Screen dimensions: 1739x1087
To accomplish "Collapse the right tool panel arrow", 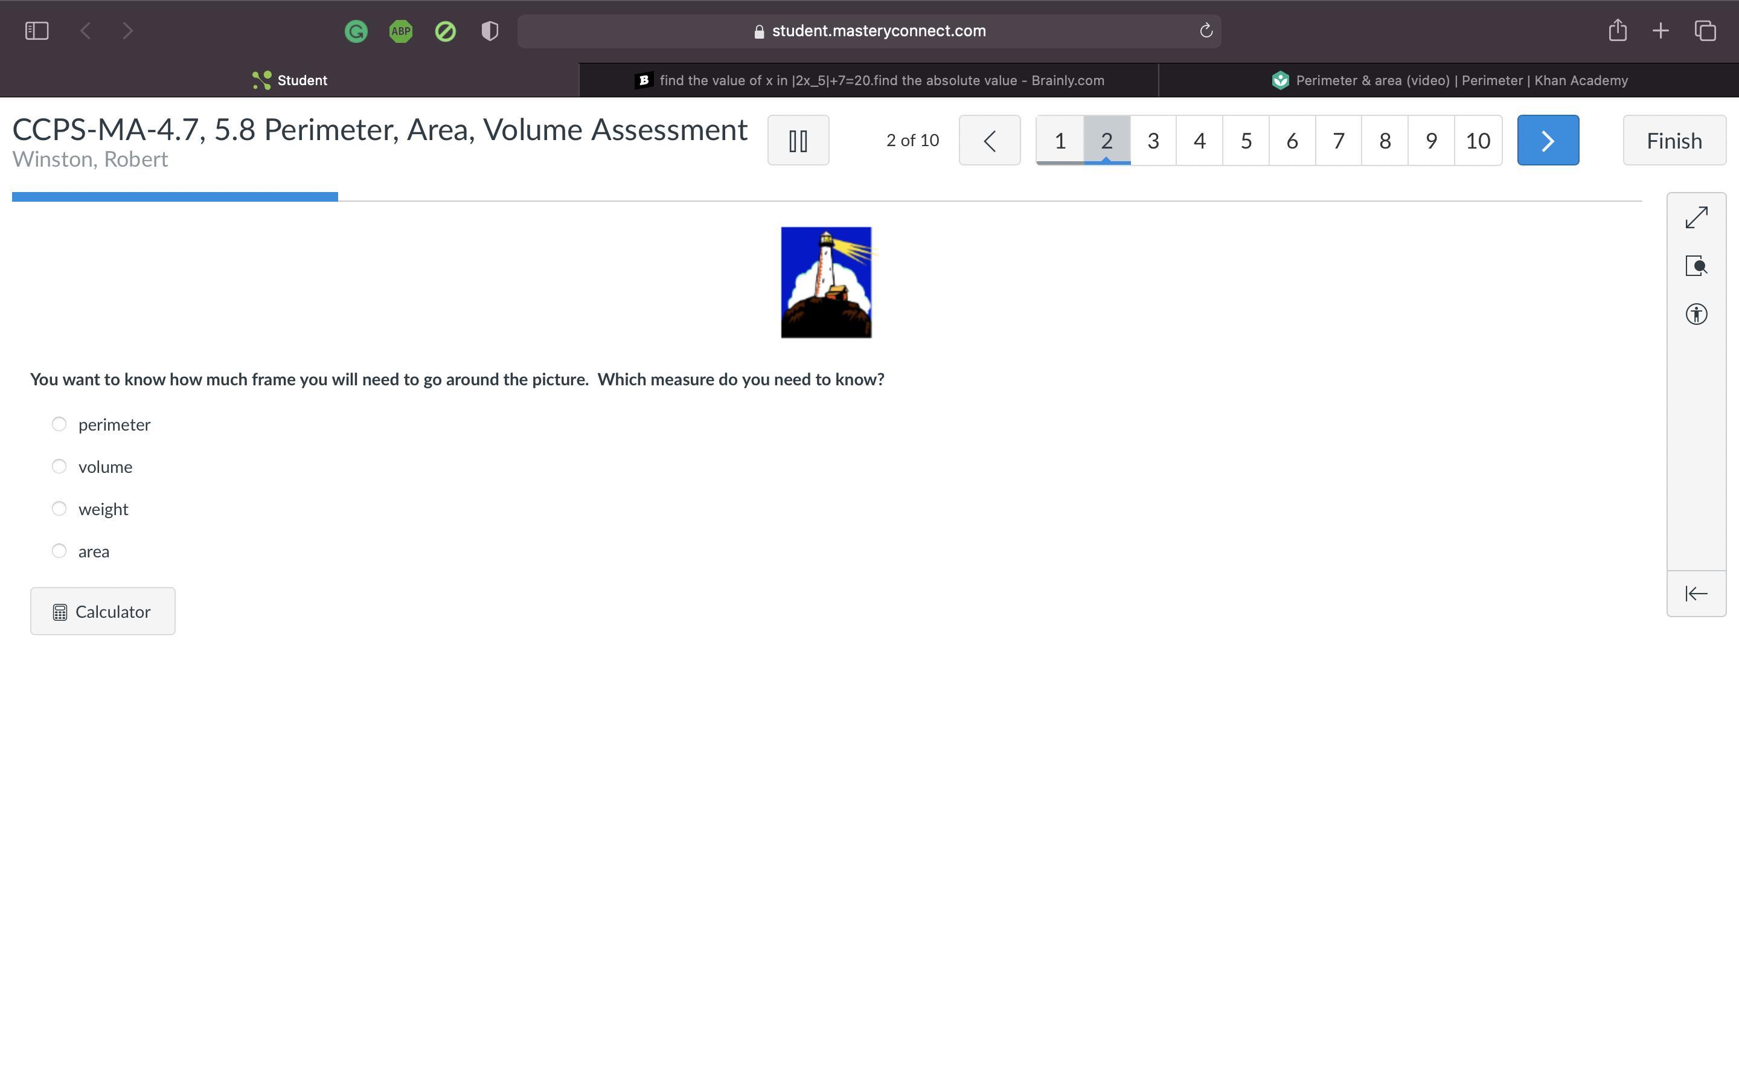I will pyautogui.click(x=1696, y=593).
